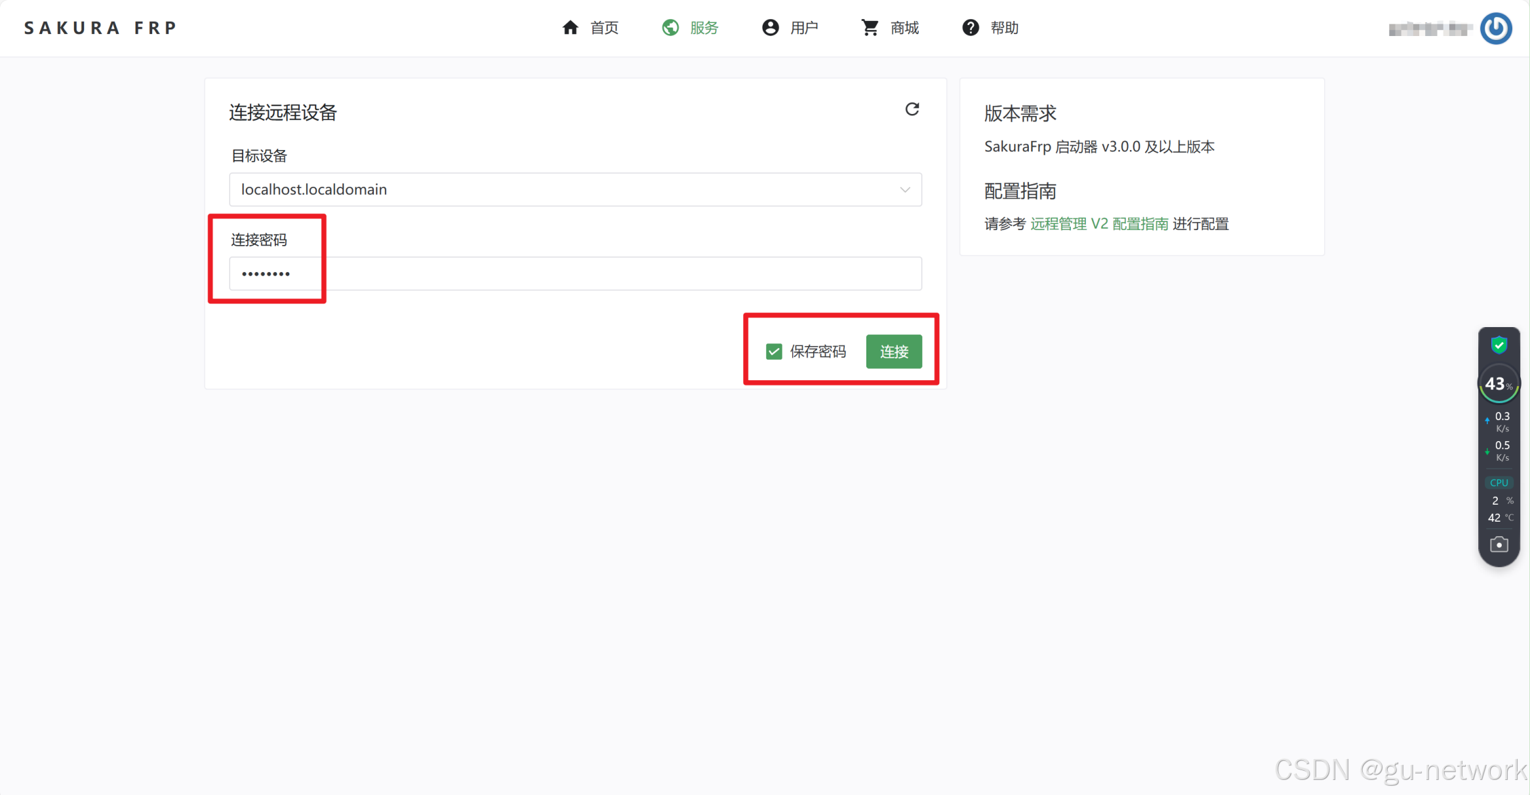The width and height of the screenshot is (1530, 795).
Task: Click the 43% memory usage circle gauge
Action: [1498, 384]
